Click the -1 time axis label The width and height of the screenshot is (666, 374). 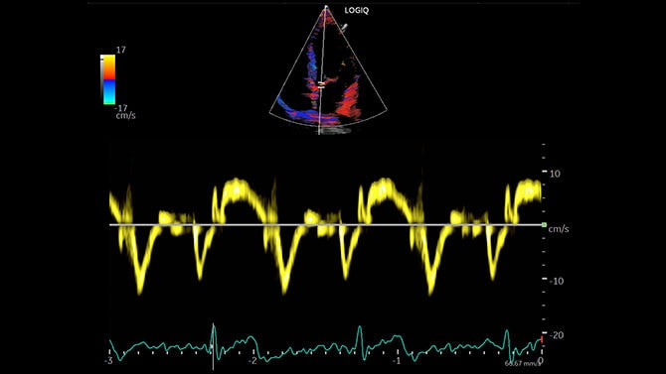397,361
